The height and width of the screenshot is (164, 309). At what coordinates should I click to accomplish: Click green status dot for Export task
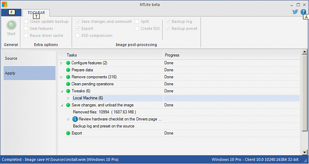click(x=68, y=133)
